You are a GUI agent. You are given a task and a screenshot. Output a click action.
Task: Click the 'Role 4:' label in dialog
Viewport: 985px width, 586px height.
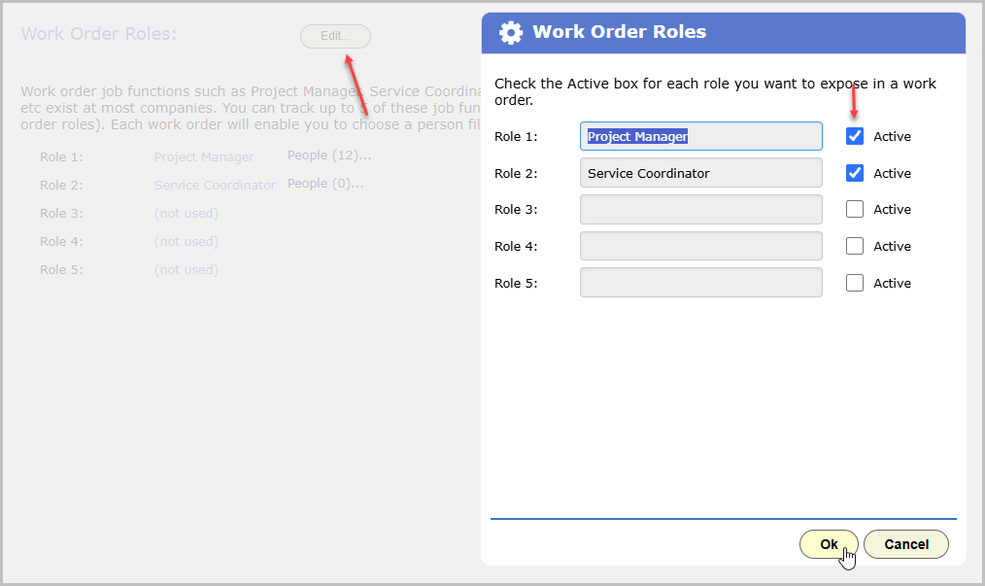click(x=516, y=247)
